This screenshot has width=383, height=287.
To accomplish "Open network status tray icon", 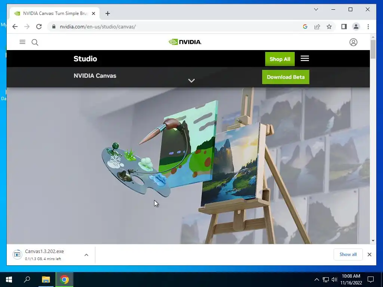I will click(326, 280).
